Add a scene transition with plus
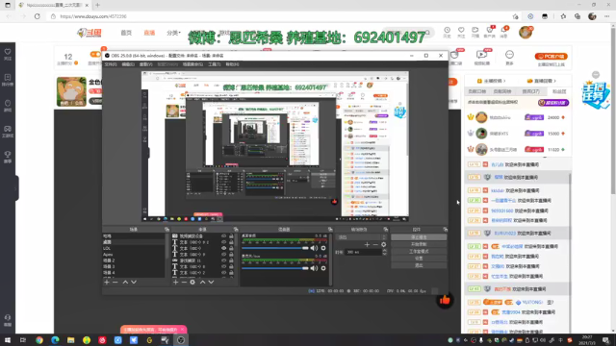The width and height of the screenshot is (616, 346). pos(367,244)
